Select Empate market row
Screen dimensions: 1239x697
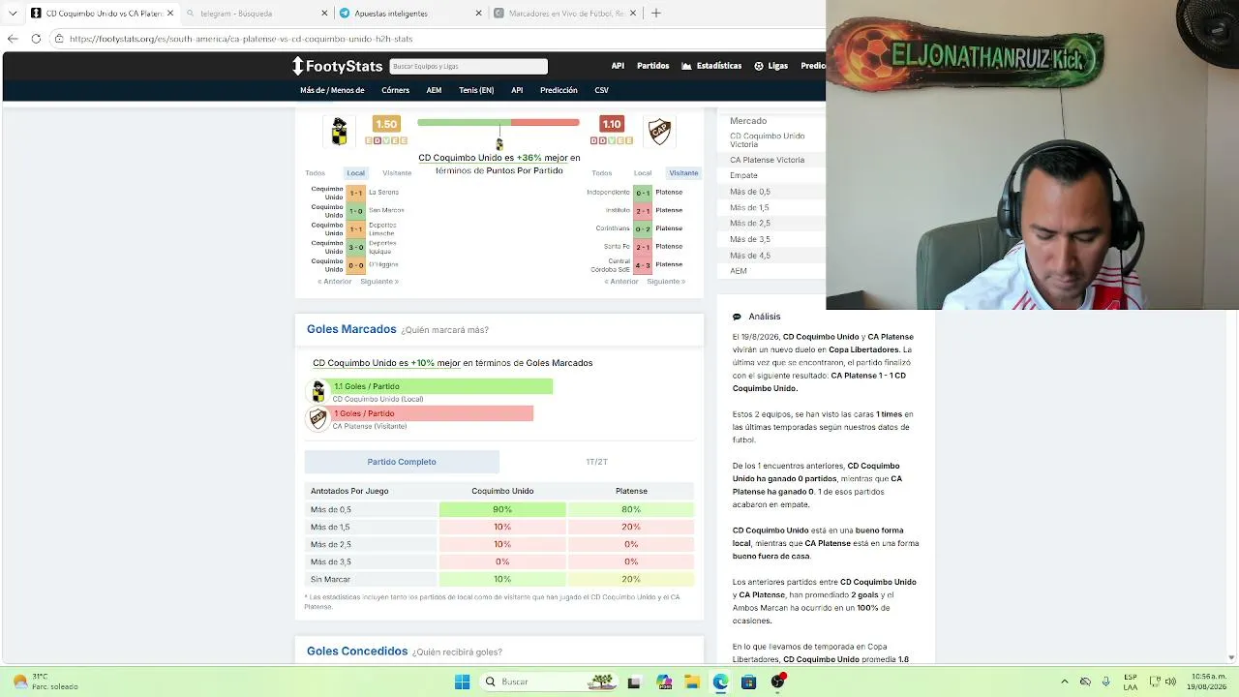(771, 175)
